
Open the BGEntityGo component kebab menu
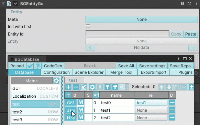pos(196,3)
